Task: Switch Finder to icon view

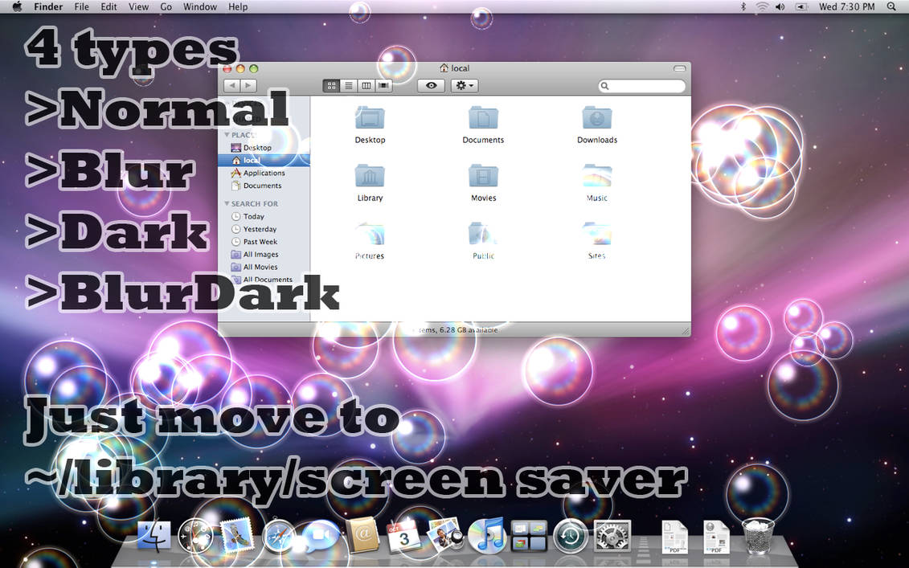Action: (x=331, y=85)
